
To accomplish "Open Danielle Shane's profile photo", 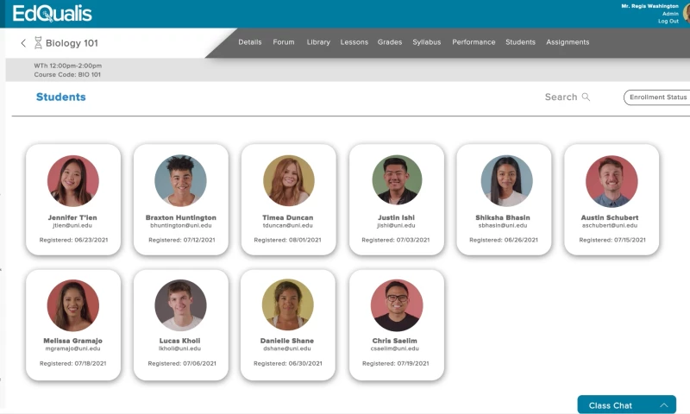I will pos(288,304).
